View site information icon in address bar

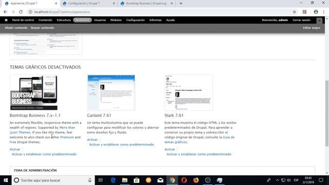(30, 12)
